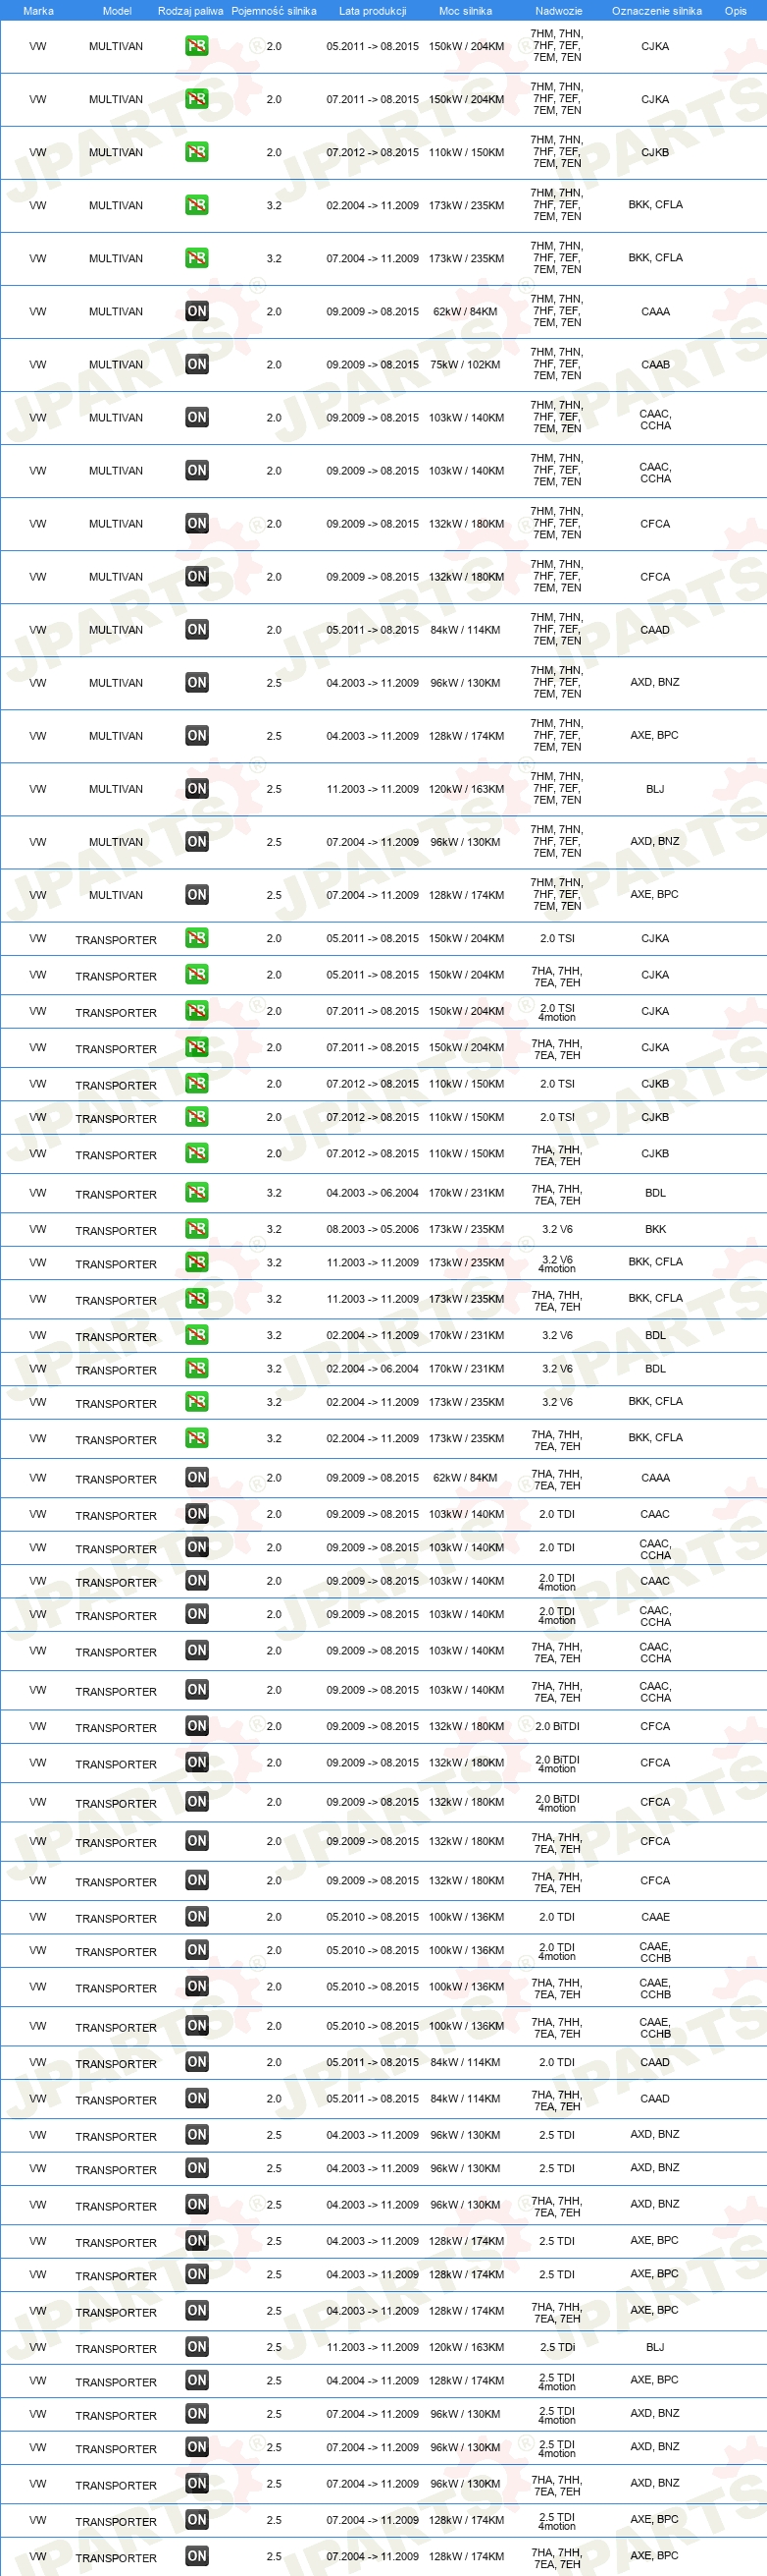This screenshot has height=2576, width=767.
Task: Click the Rodzaj paliwa column header
Action: pos(189,10)
